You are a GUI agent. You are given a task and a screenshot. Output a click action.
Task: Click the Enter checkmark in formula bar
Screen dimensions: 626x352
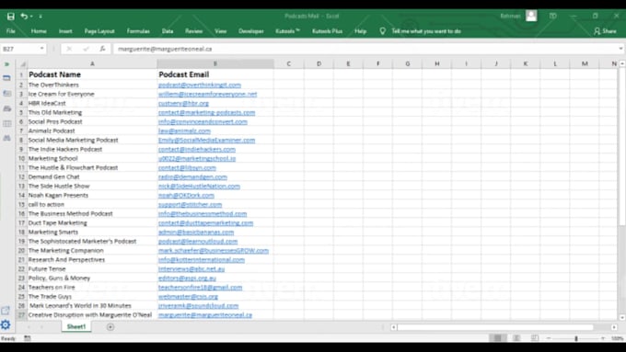86,49
